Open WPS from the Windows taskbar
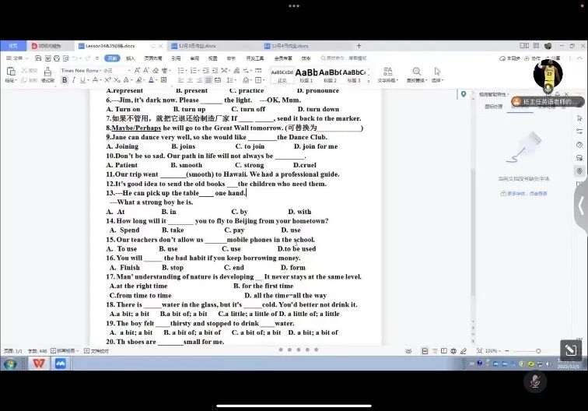The height and width of the screenshot is (411, 588). (39, 364)
